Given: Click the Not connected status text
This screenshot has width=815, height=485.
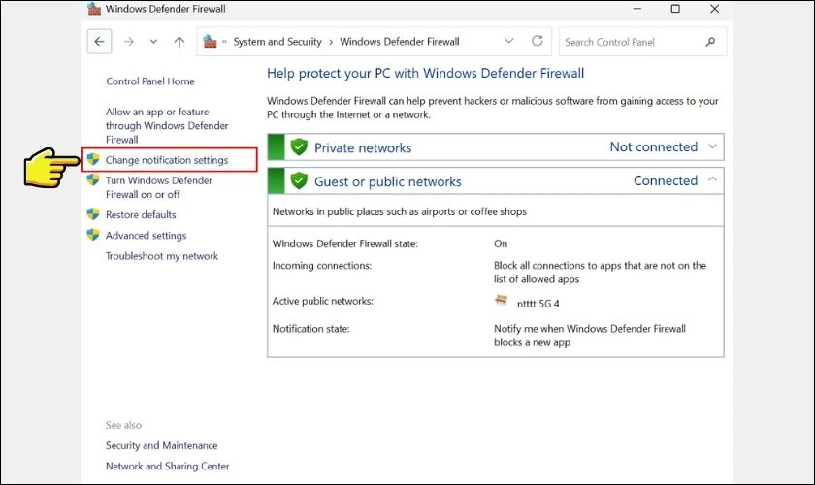Looking at the screenshot, I should (654, 146).
